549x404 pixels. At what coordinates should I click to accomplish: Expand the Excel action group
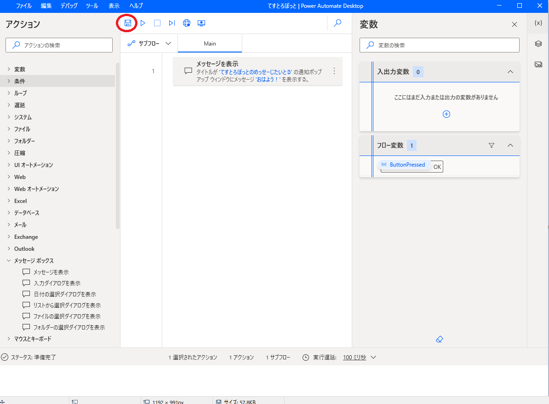point(20,201)
